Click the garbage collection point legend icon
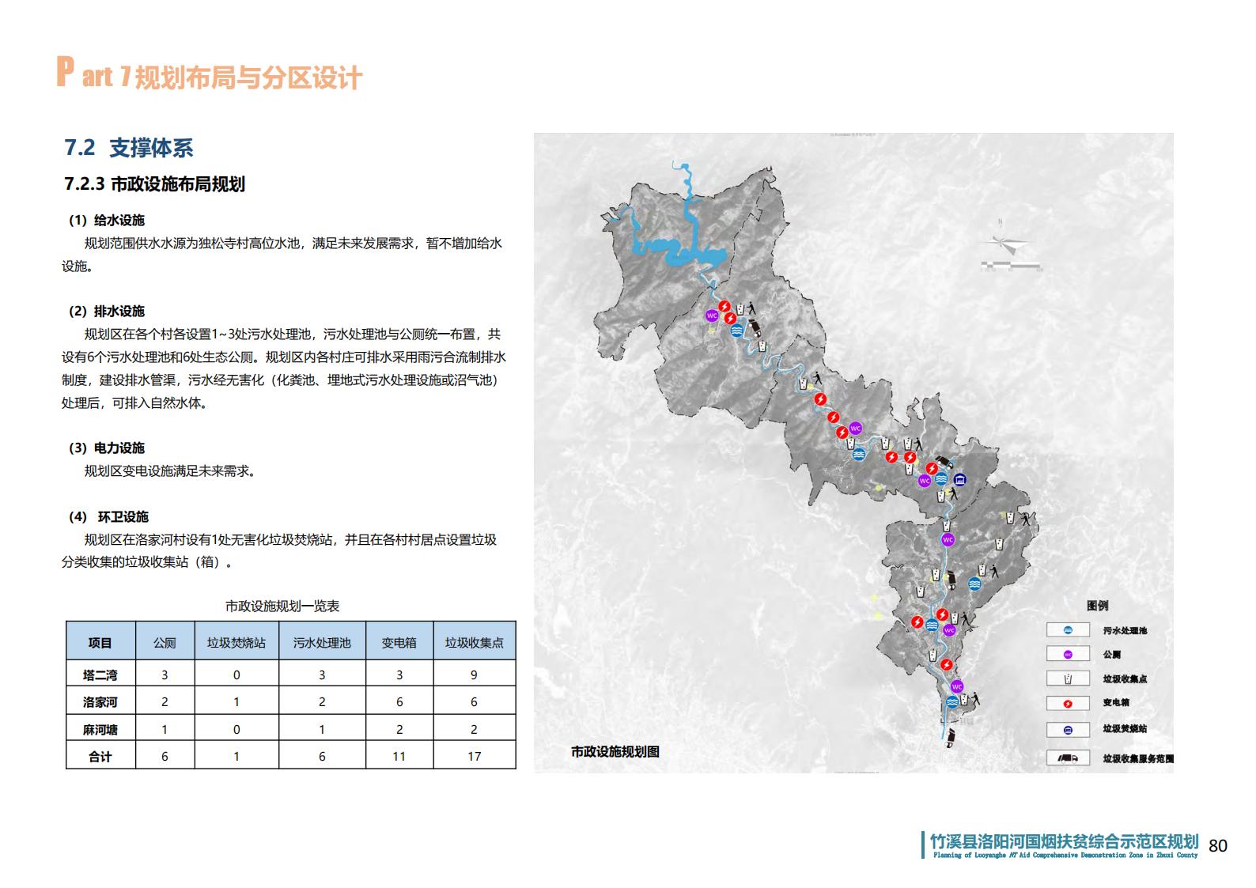Image resolution: width=1256 pixels, height=888 pixels. point(1067,678)
